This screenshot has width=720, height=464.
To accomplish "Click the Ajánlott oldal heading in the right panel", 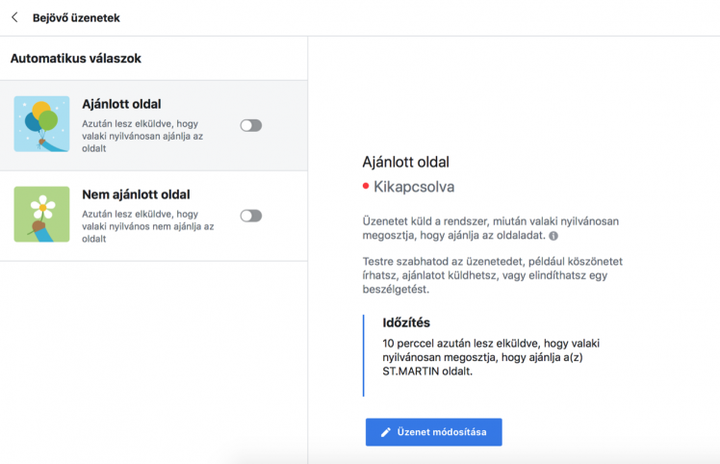I will tap(405, 162).
